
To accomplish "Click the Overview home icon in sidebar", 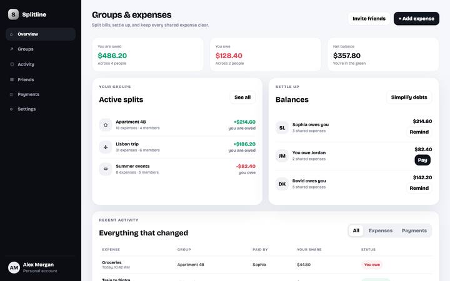I will point(11,34).
